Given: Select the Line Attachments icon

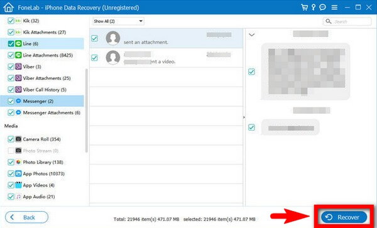Looking at the screenshot, I should pyautogui.click(x=18, y=55).
